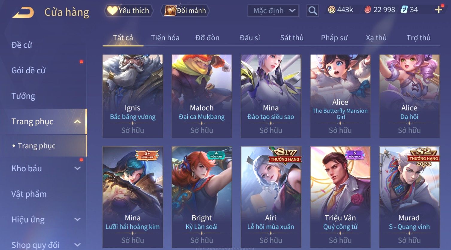Expand the Hiệu ứng sidebar section

[x=77, y=219]
